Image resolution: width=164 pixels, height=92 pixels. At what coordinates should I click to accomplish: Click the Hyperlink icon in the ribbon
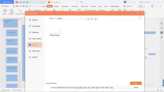point(132,10)
